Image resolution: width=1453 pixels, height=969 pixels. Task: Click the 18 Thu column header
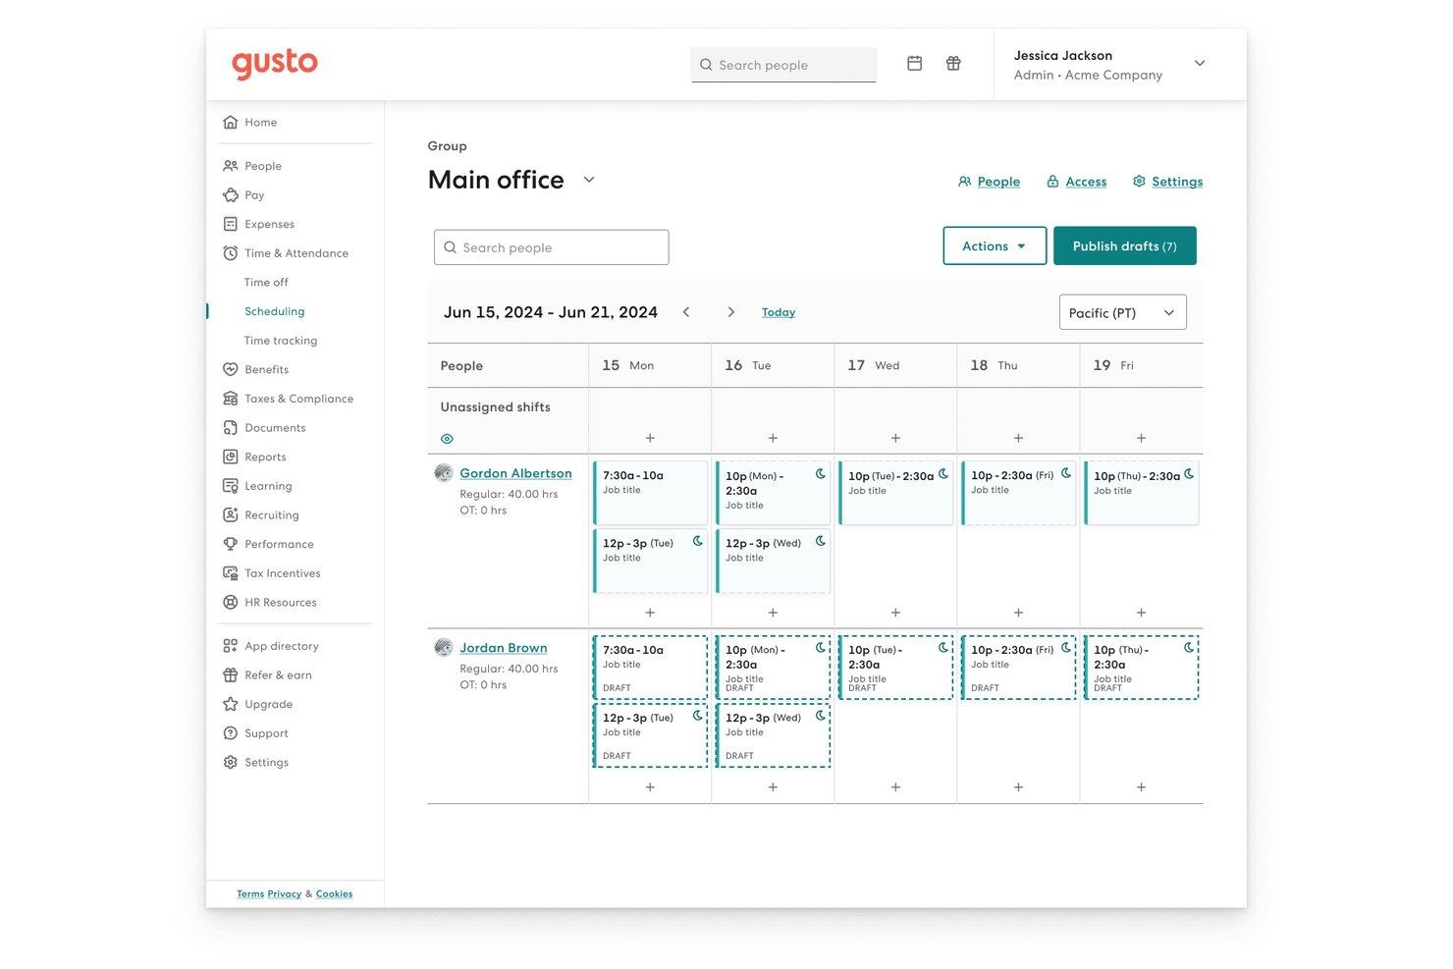(x=1018, y=365)
